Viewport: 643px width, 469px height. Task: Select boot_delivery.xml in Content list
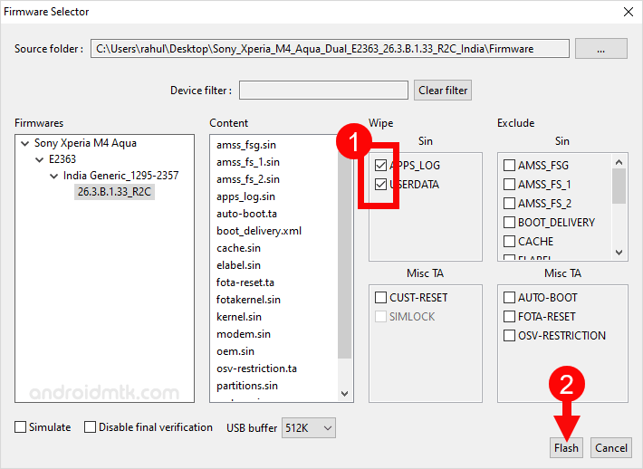[x=259, y=231]
